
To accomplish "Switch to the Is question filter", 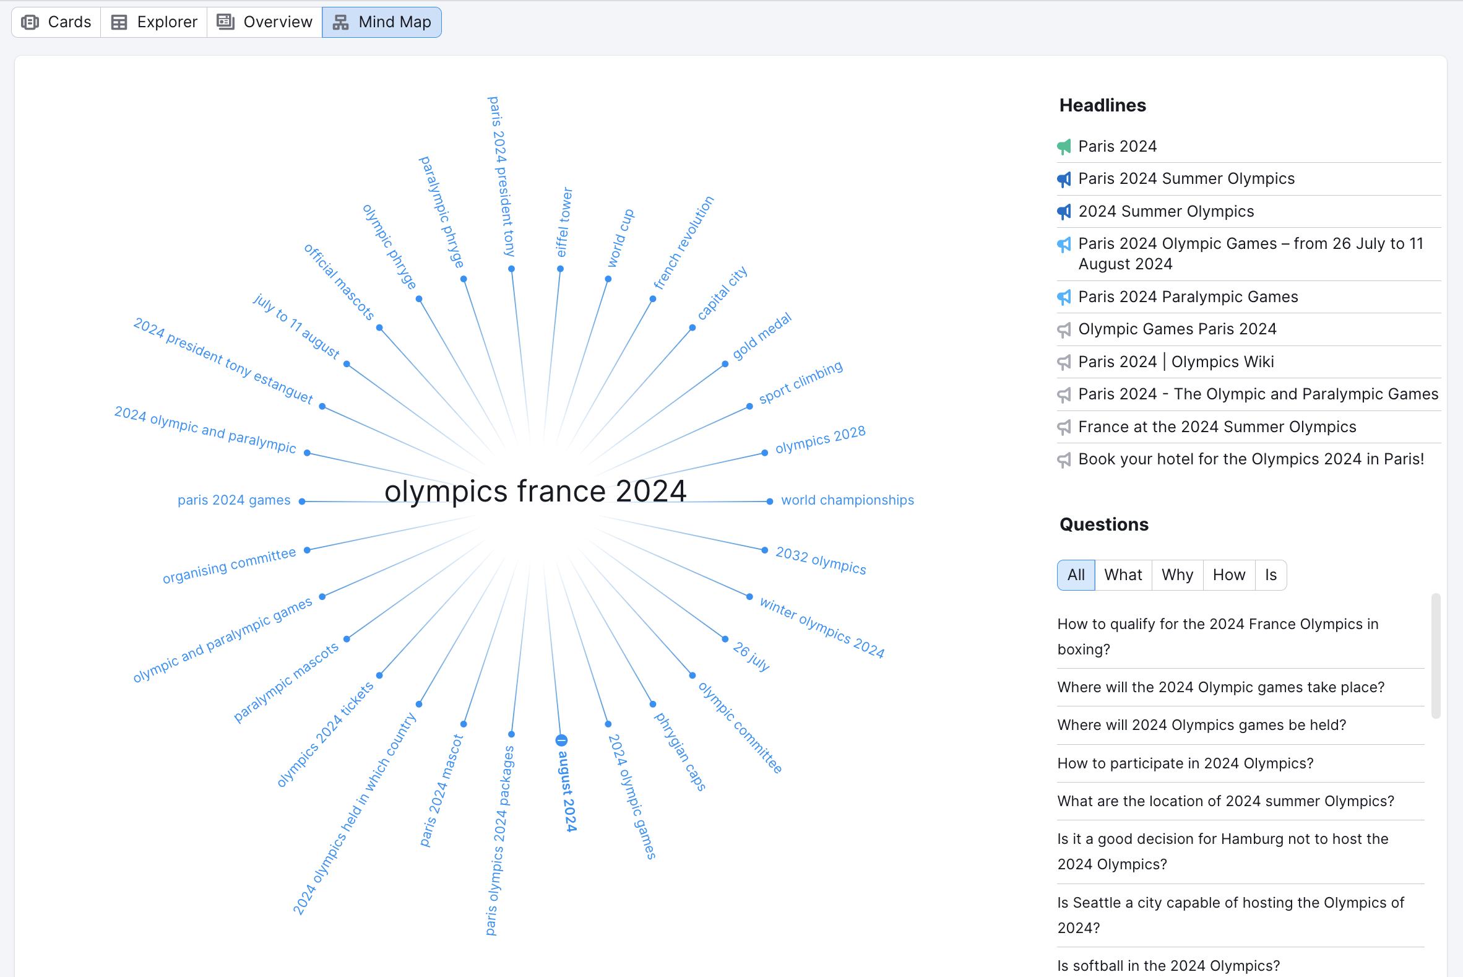I will click(x=1271, y=575).
